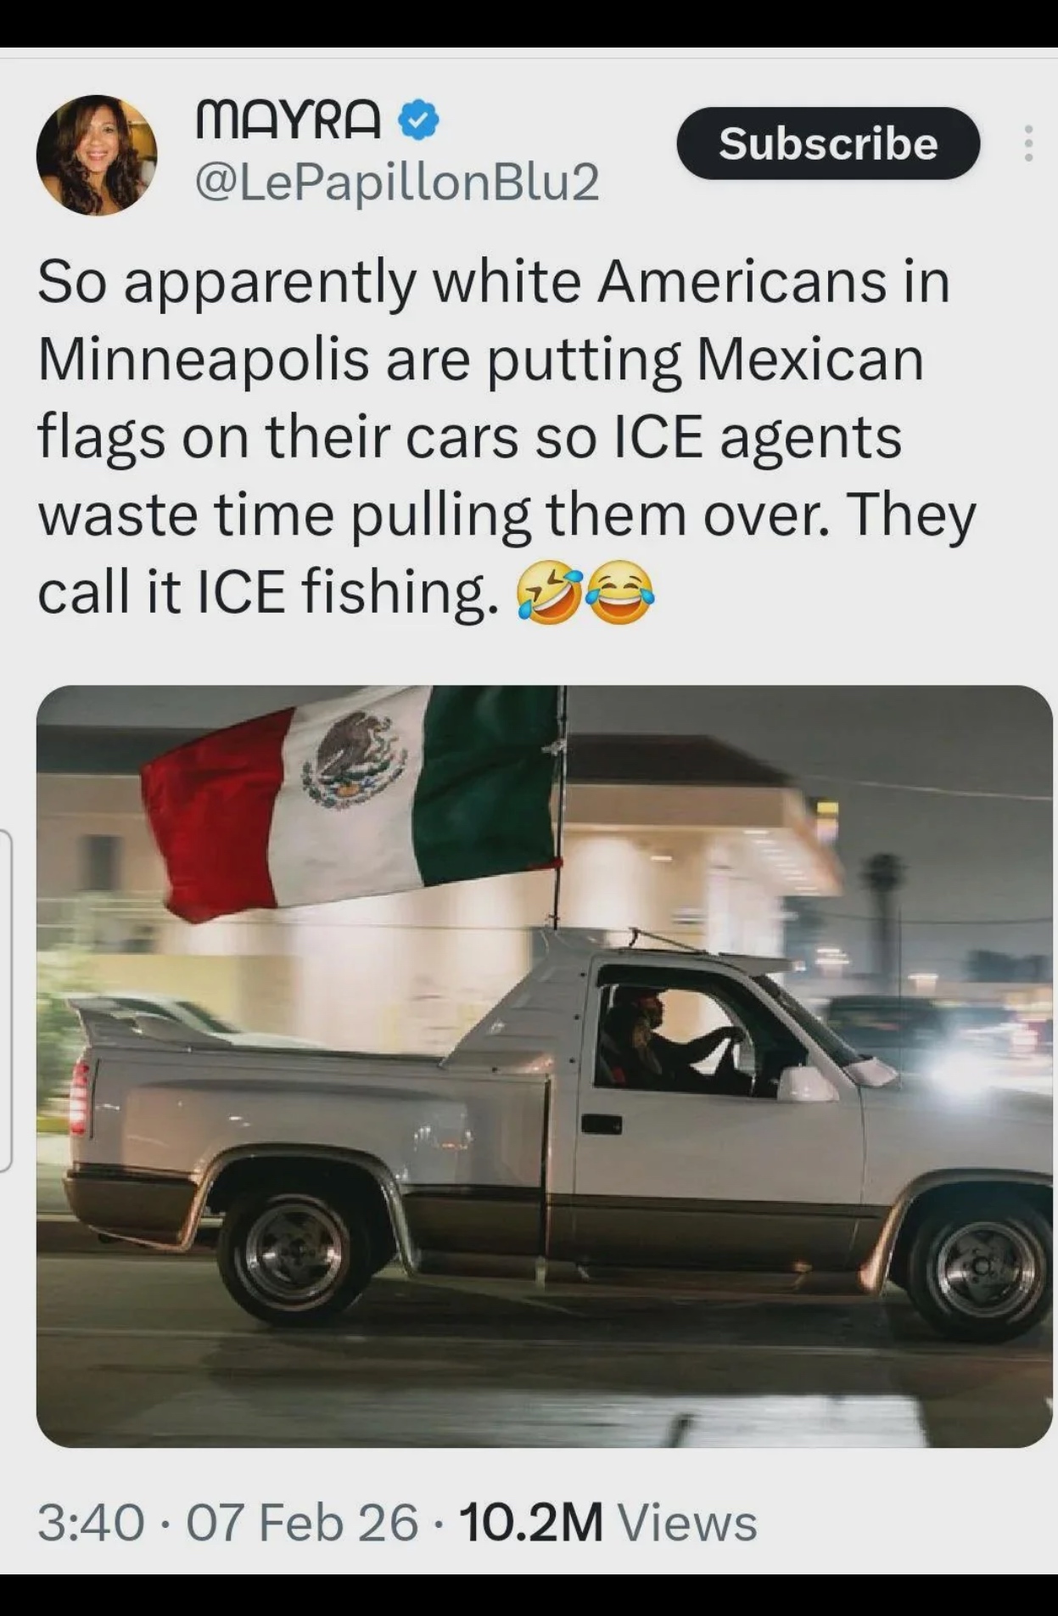
Task: Open Mayra's profile avatar photo
Action: [x=97, y=154]
